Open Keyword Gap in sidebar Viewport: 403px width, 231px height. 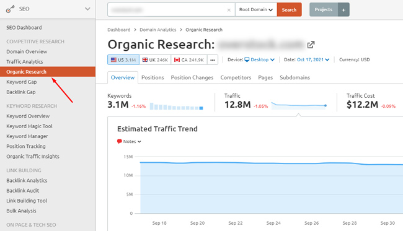tap(22, 82)
